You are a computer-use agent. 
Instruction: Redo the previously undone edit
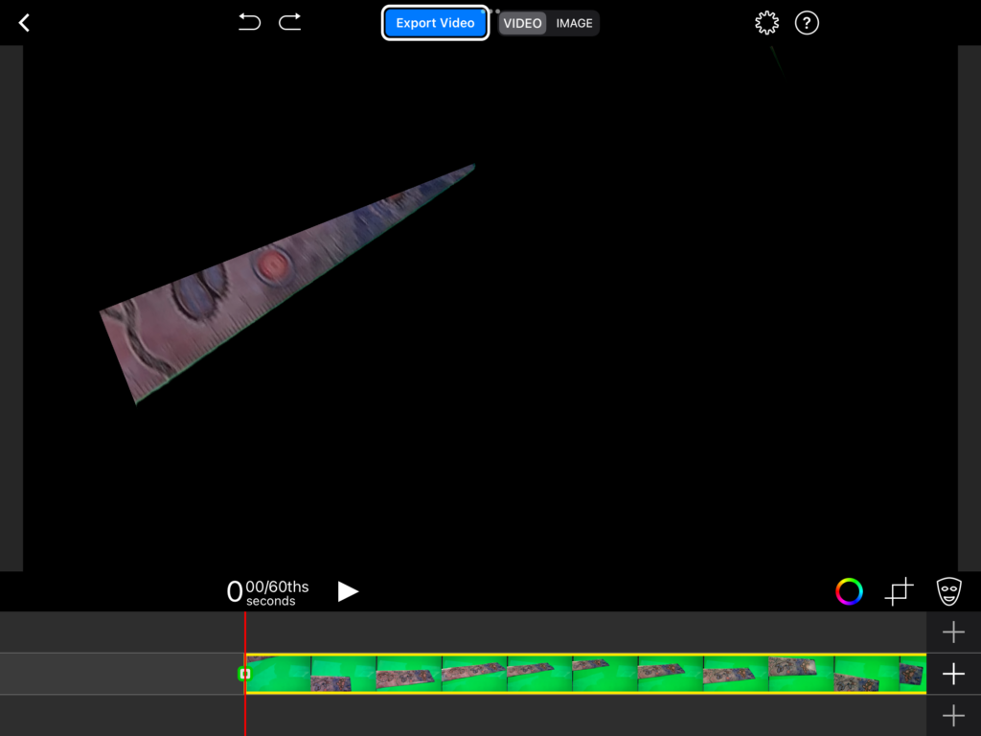click(290, 22)
